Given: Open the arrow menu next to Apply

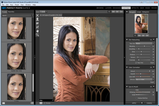Looking at the screenshot, I should tap(142, 103).
